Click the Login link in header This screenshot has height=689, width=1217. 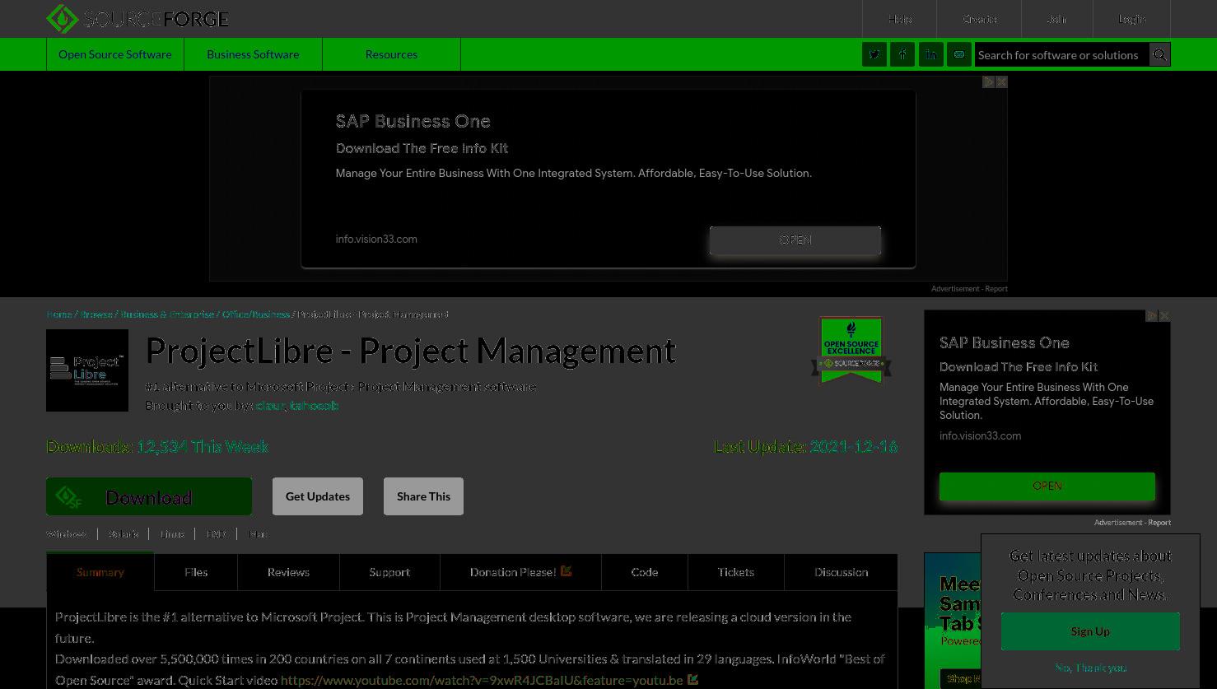point(1131,19)
